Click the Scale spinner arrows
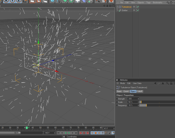The image size is (175, 138). (138, 102)
